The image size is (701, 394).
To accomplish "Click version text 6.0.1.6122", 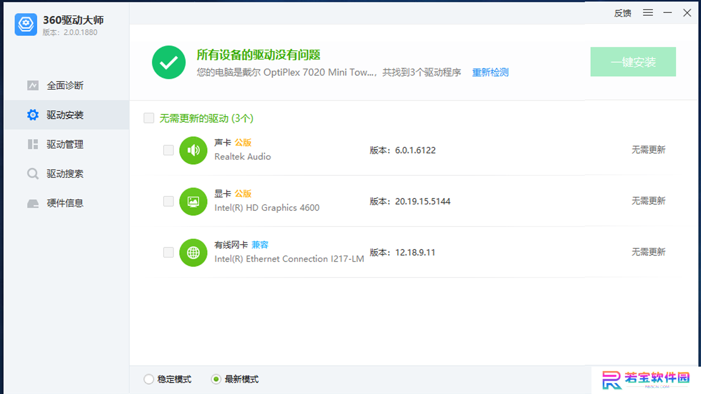I will point(416,150).
